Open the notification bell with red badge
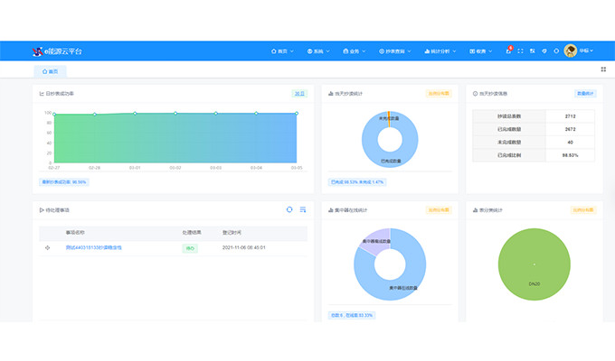Screen dimensions: 615x361 click(508, 51)
